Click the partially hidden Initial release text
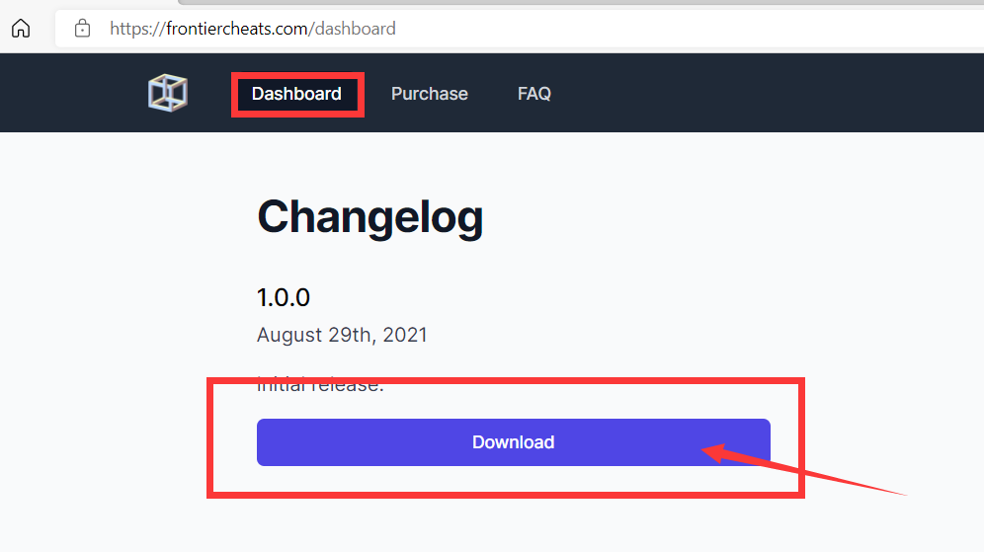The width and height of the screenshot is (984, 552). point(320,384)
